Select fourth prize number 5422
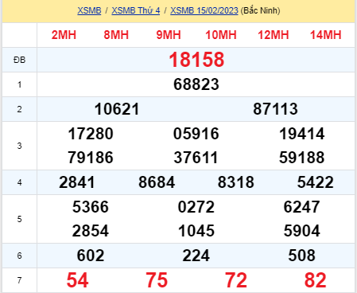Screen dimensions: 357x293 (x=315, y=182)
